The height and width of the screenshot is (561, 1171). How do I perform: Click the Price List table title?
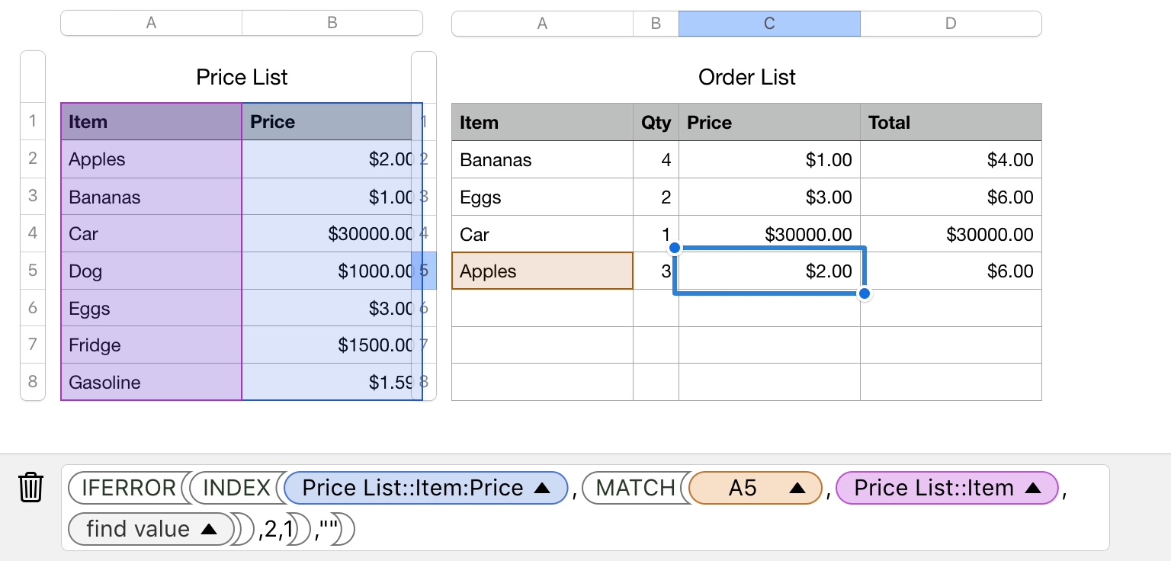242,77
